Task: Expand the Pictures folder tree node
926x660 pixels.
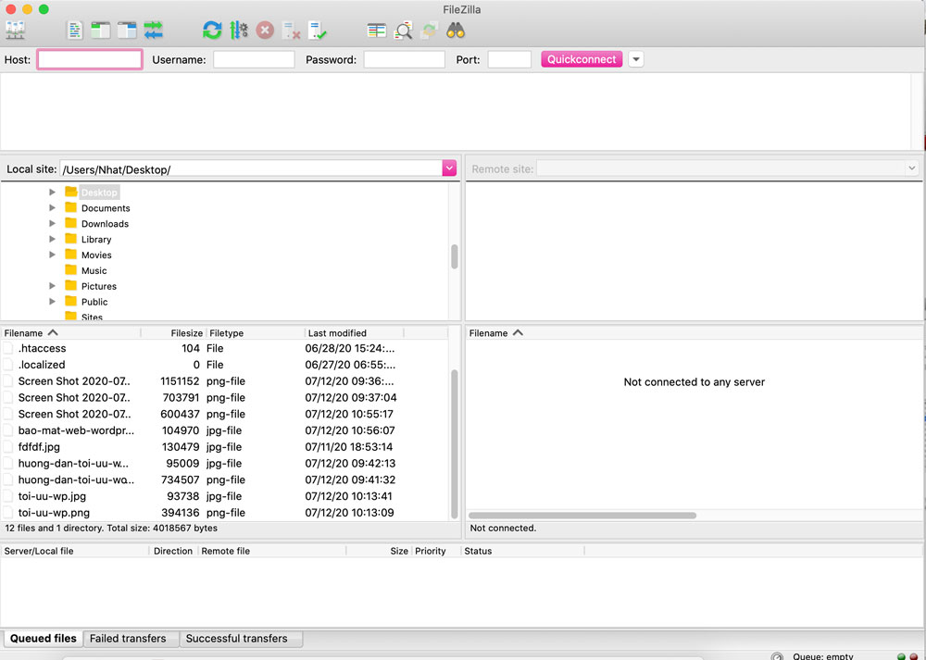Action: point(52,286)
